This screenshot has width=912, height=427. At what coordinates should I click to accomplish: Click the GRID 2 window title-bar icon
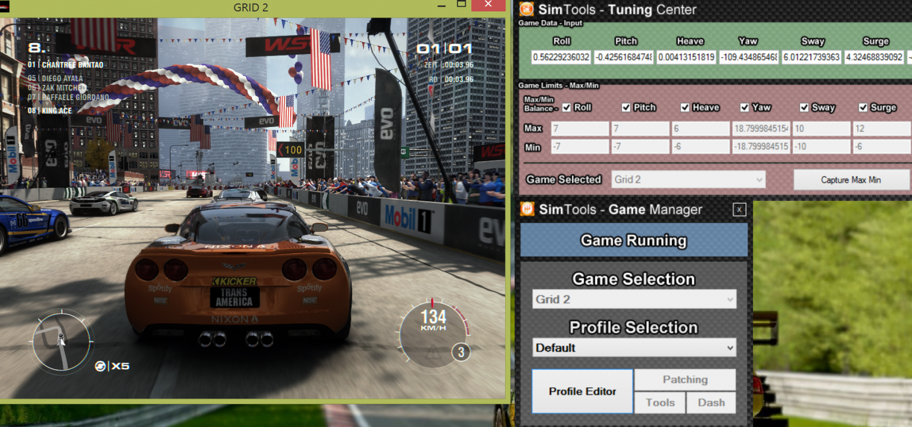point(4,7)
